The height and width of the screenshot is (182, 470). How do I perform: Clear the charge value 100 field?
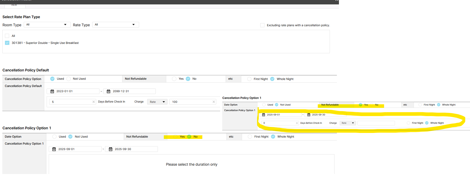[214, 102]
